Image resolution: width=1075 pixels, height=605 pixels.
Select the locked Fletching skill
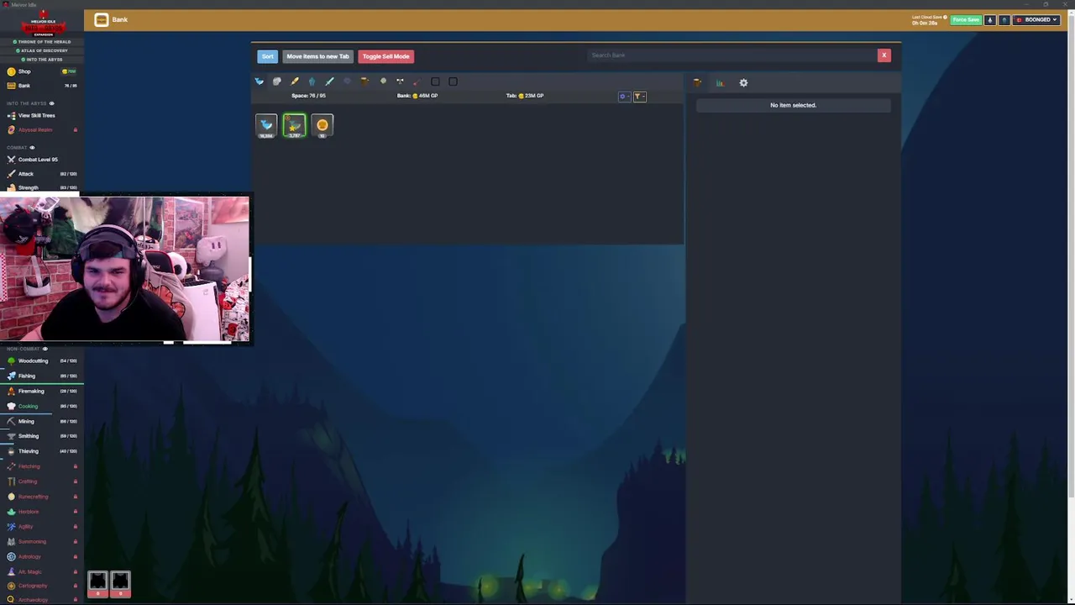pos(40,466)
